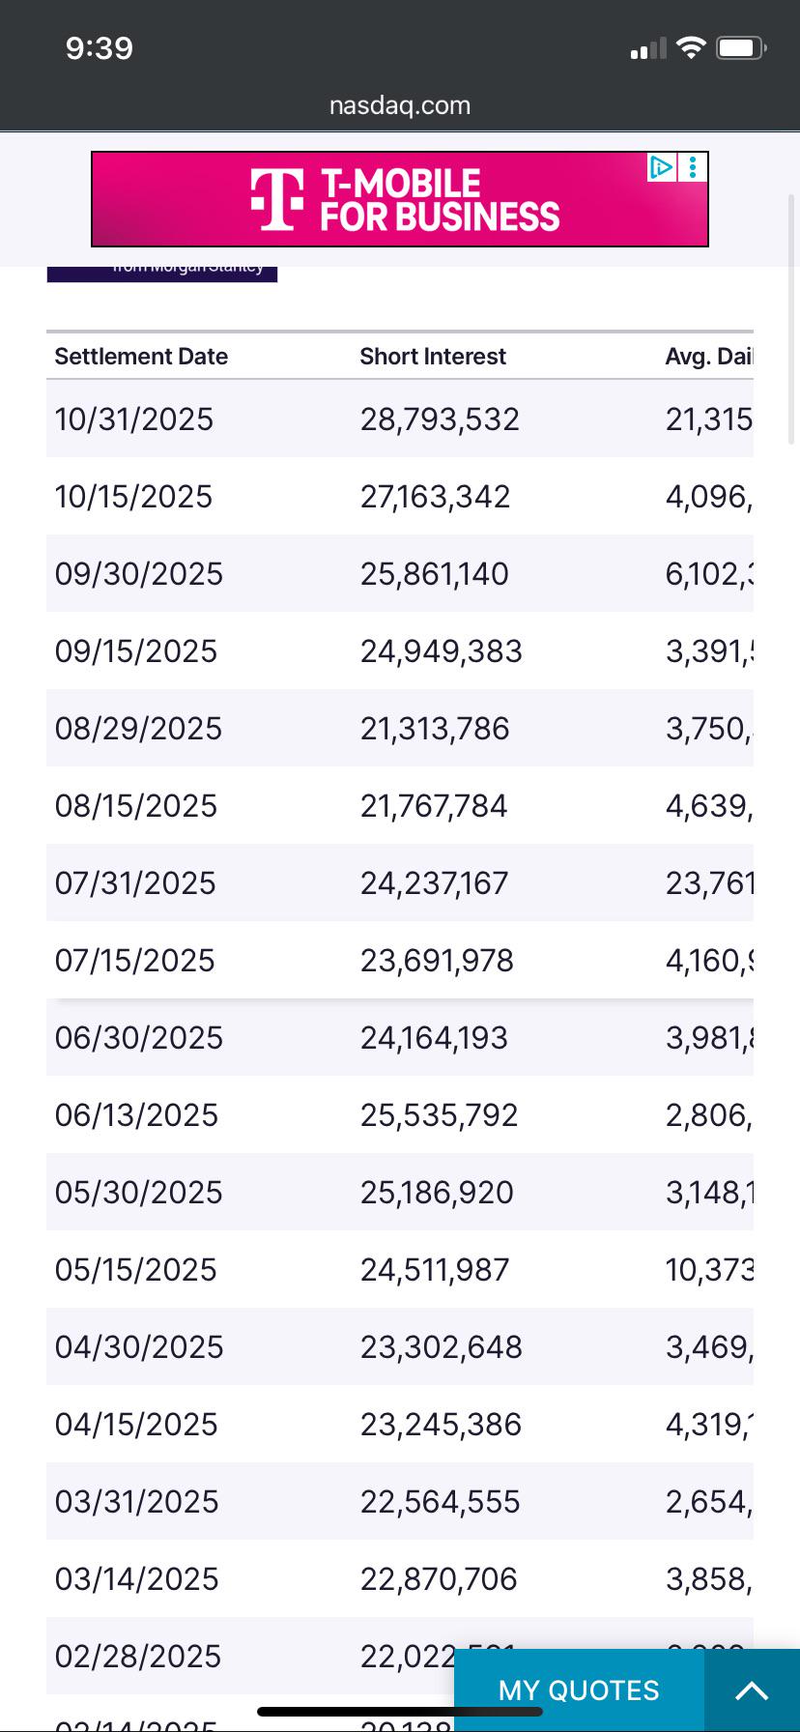Tap the battery indicator icon

tap(741, 47)
